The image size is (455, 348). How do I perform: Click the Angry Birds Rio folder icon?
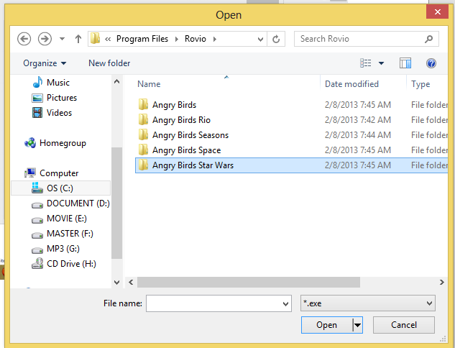point(143,119)
